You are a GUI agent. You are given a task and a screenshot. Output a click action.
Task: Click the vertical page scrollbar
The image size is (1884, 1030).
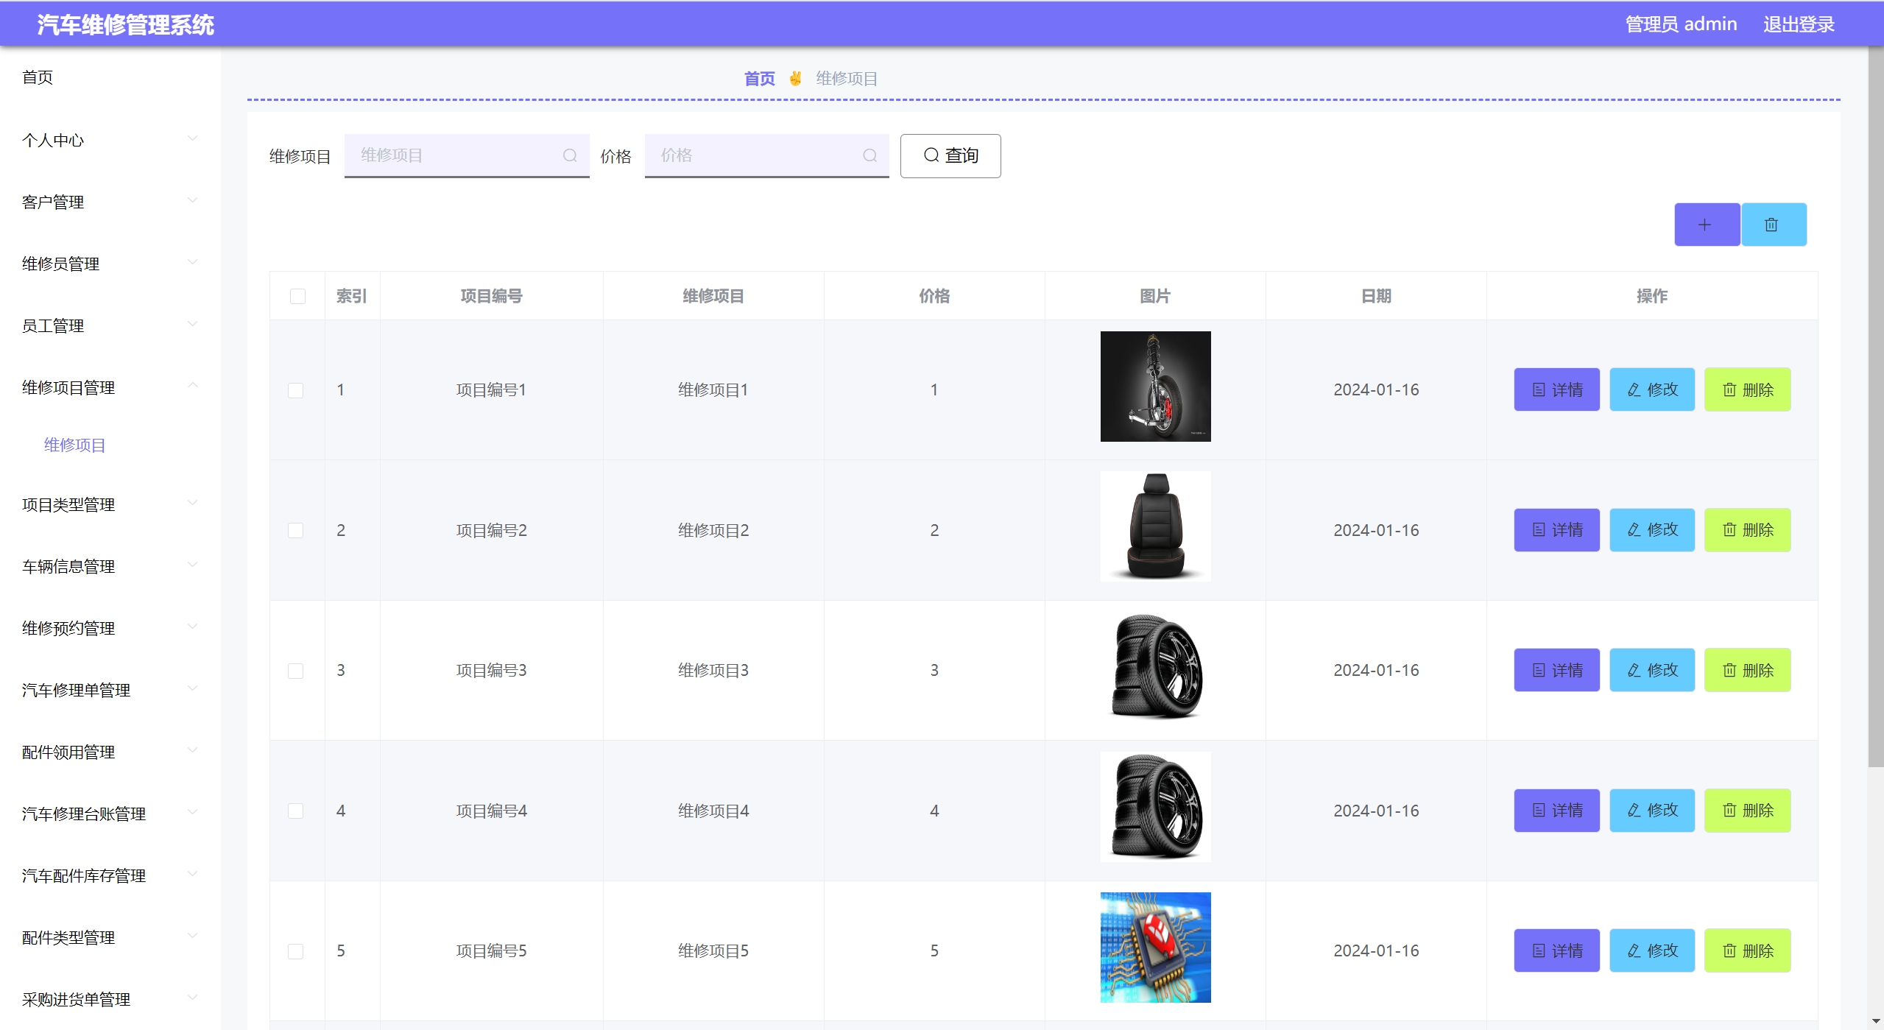[x=1875, y=405]
